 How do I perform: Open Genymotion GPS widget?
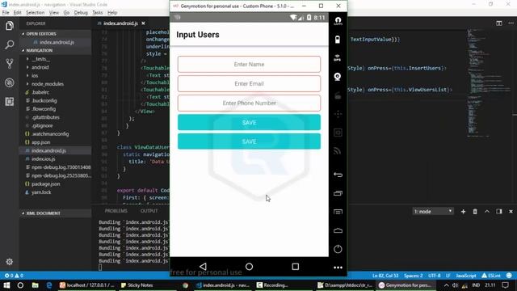pyautogui.click(x=338, y=58)
